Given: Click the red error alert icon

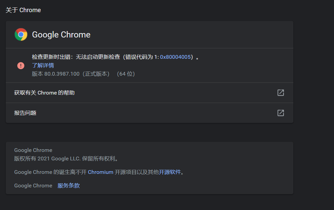Looking at the screenshot, I should click(21, 65).
